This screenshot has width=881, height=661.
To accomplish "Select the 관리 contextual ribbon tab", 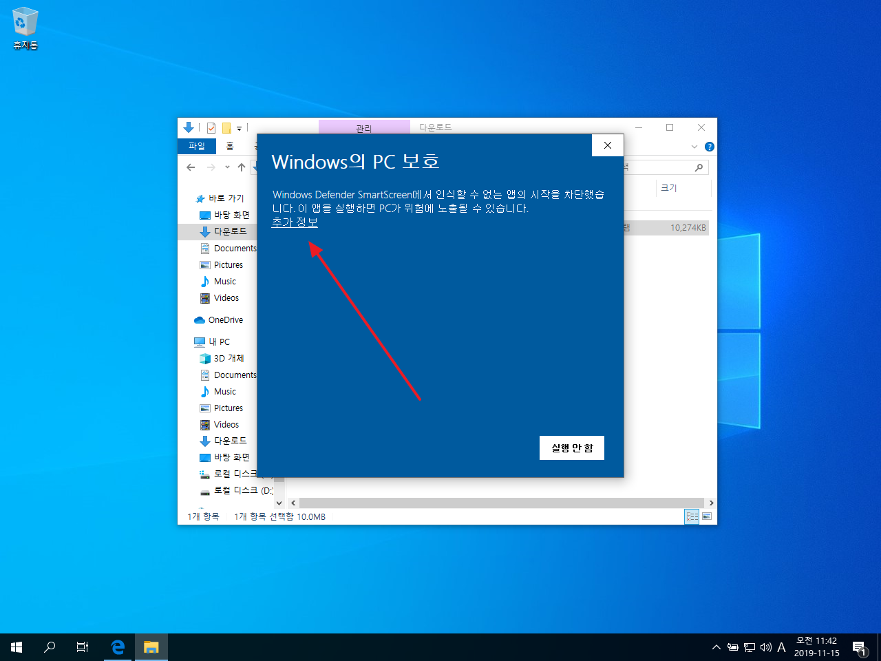I will pyautogui.click(x=363, y=128).
